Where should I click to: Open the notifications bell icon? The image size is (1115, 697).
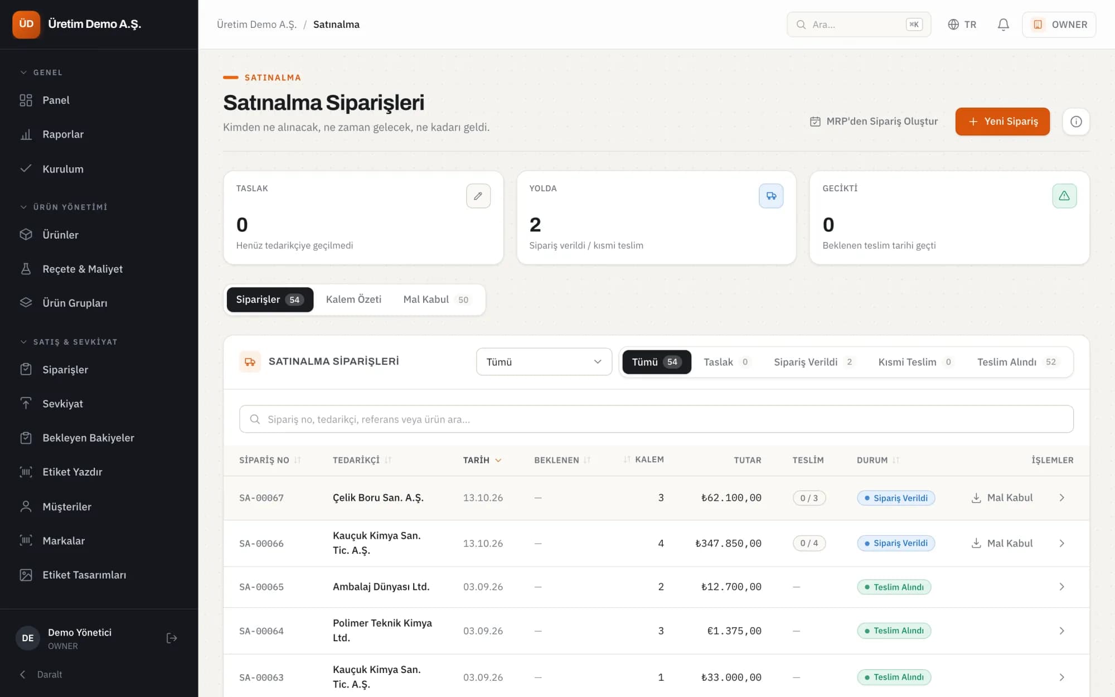pos(1003,25)
